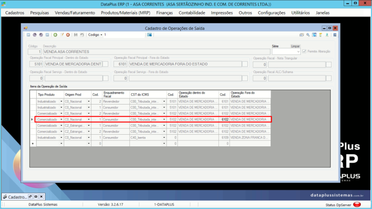Image resolution: width=372 pixels, height=209 pixels.
Task: Delete record using the red X icon
Action: [68, 35]
